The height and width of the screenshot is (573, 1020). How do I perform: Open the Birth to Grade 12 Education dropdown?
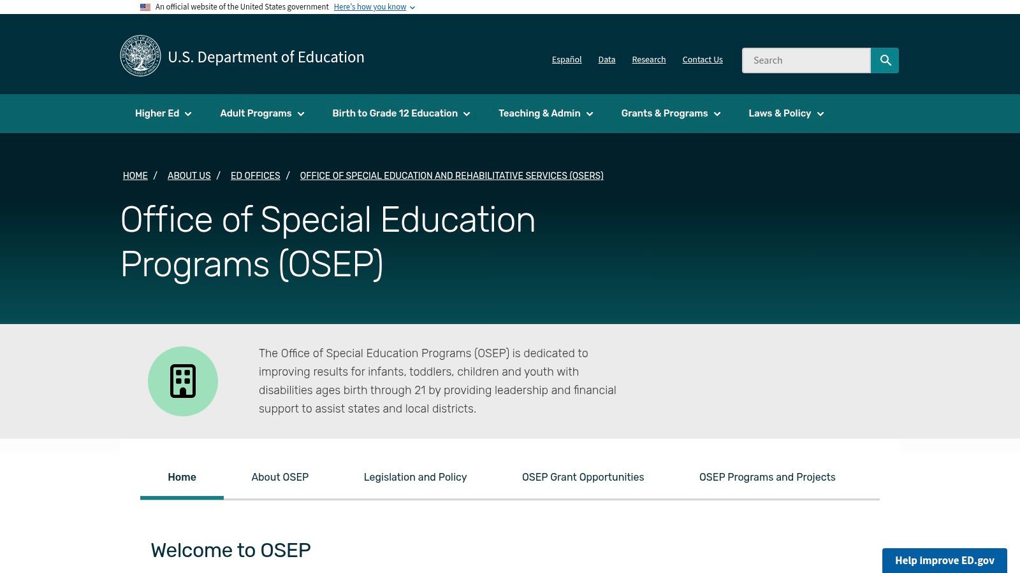pos(400,113)
